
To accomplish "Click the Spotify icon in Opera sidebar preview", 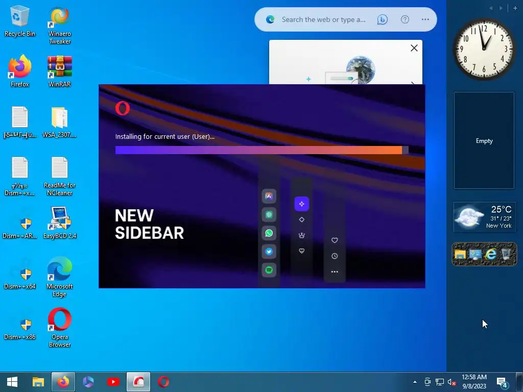I will (x=269, y=270).
